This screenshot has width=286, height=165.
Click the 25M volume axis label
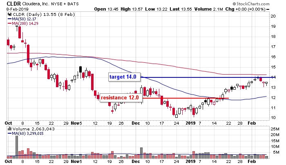(275, 129)
